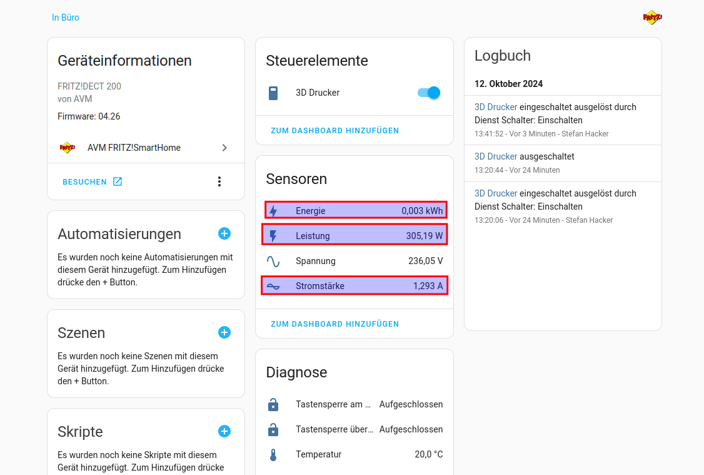Viewport: 704px width, 475px height.
Task: Open first 3D Drucker link in Logbuch
Action: [496, 107]
